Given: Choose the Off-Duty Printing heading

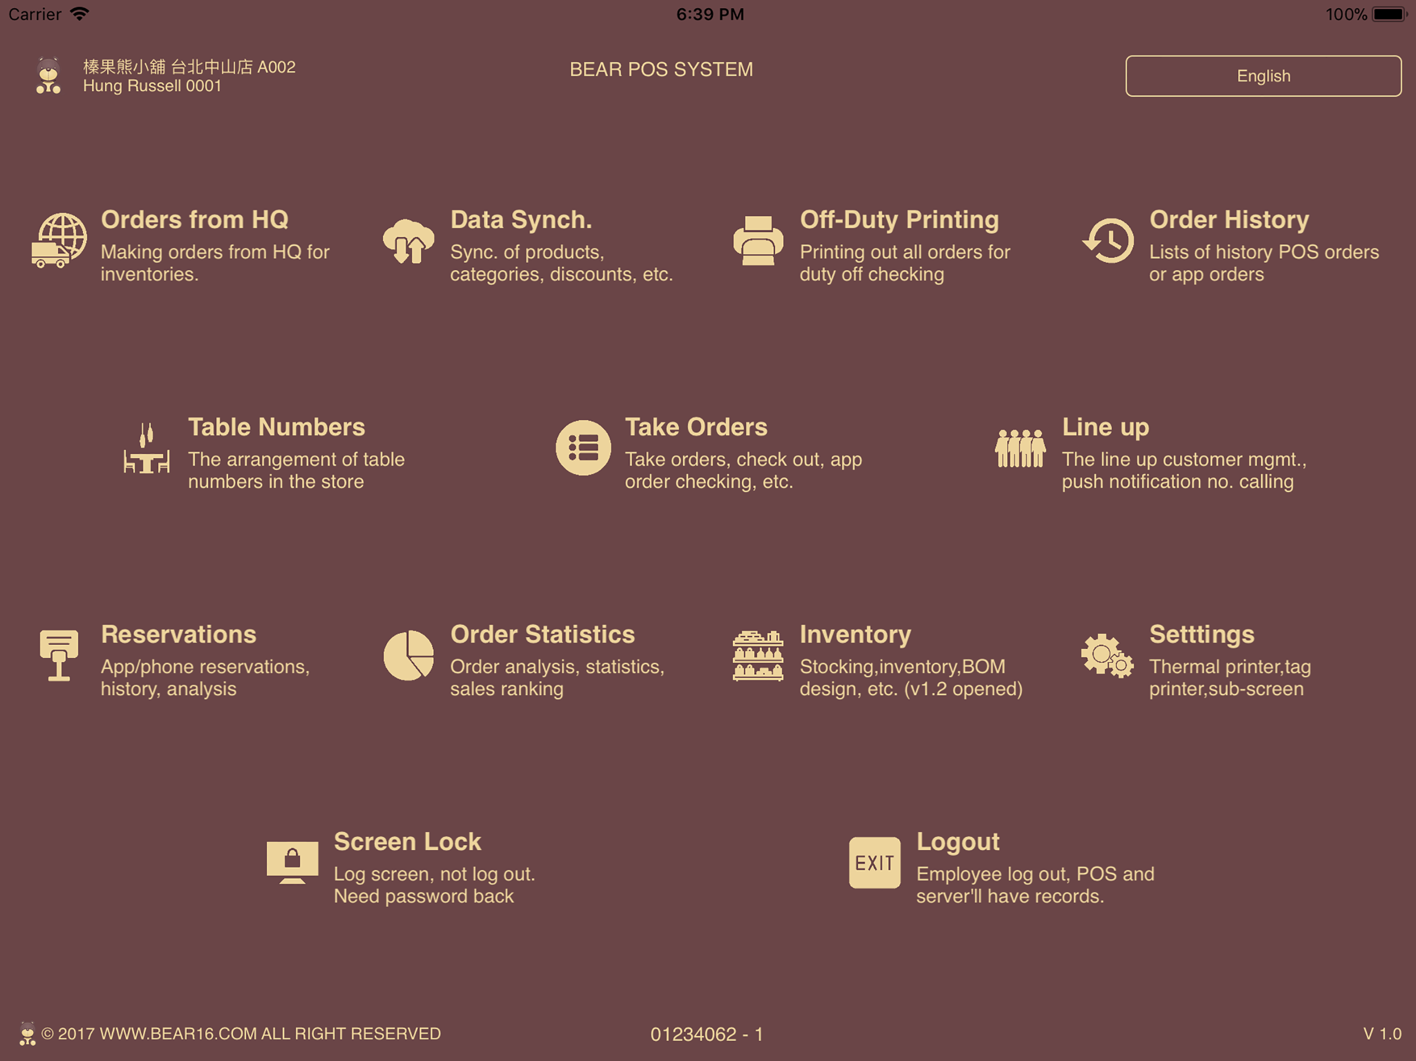Looking at the screenshot, I should [899, 220].
